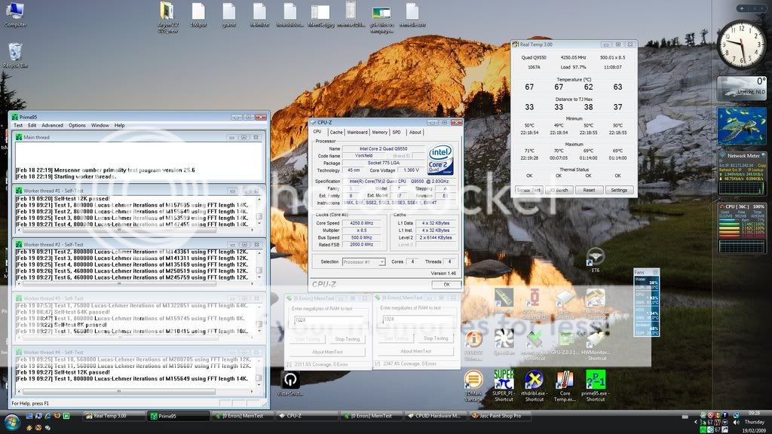The width and height of the screenshot is (772, 434).
Task: Click About MemTest in the 2311.8% coverage window
Action: [327, 352]
